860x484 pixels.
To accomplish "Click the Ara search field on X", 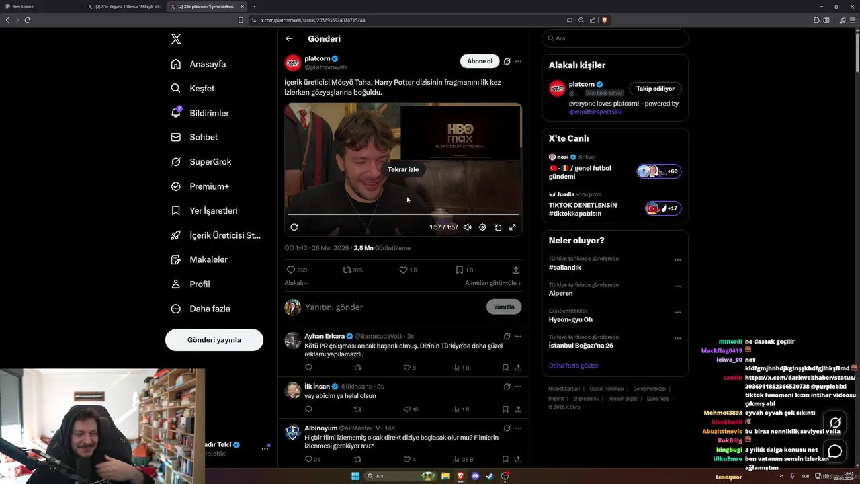I will pyautogui.click(x=615, y=38).
